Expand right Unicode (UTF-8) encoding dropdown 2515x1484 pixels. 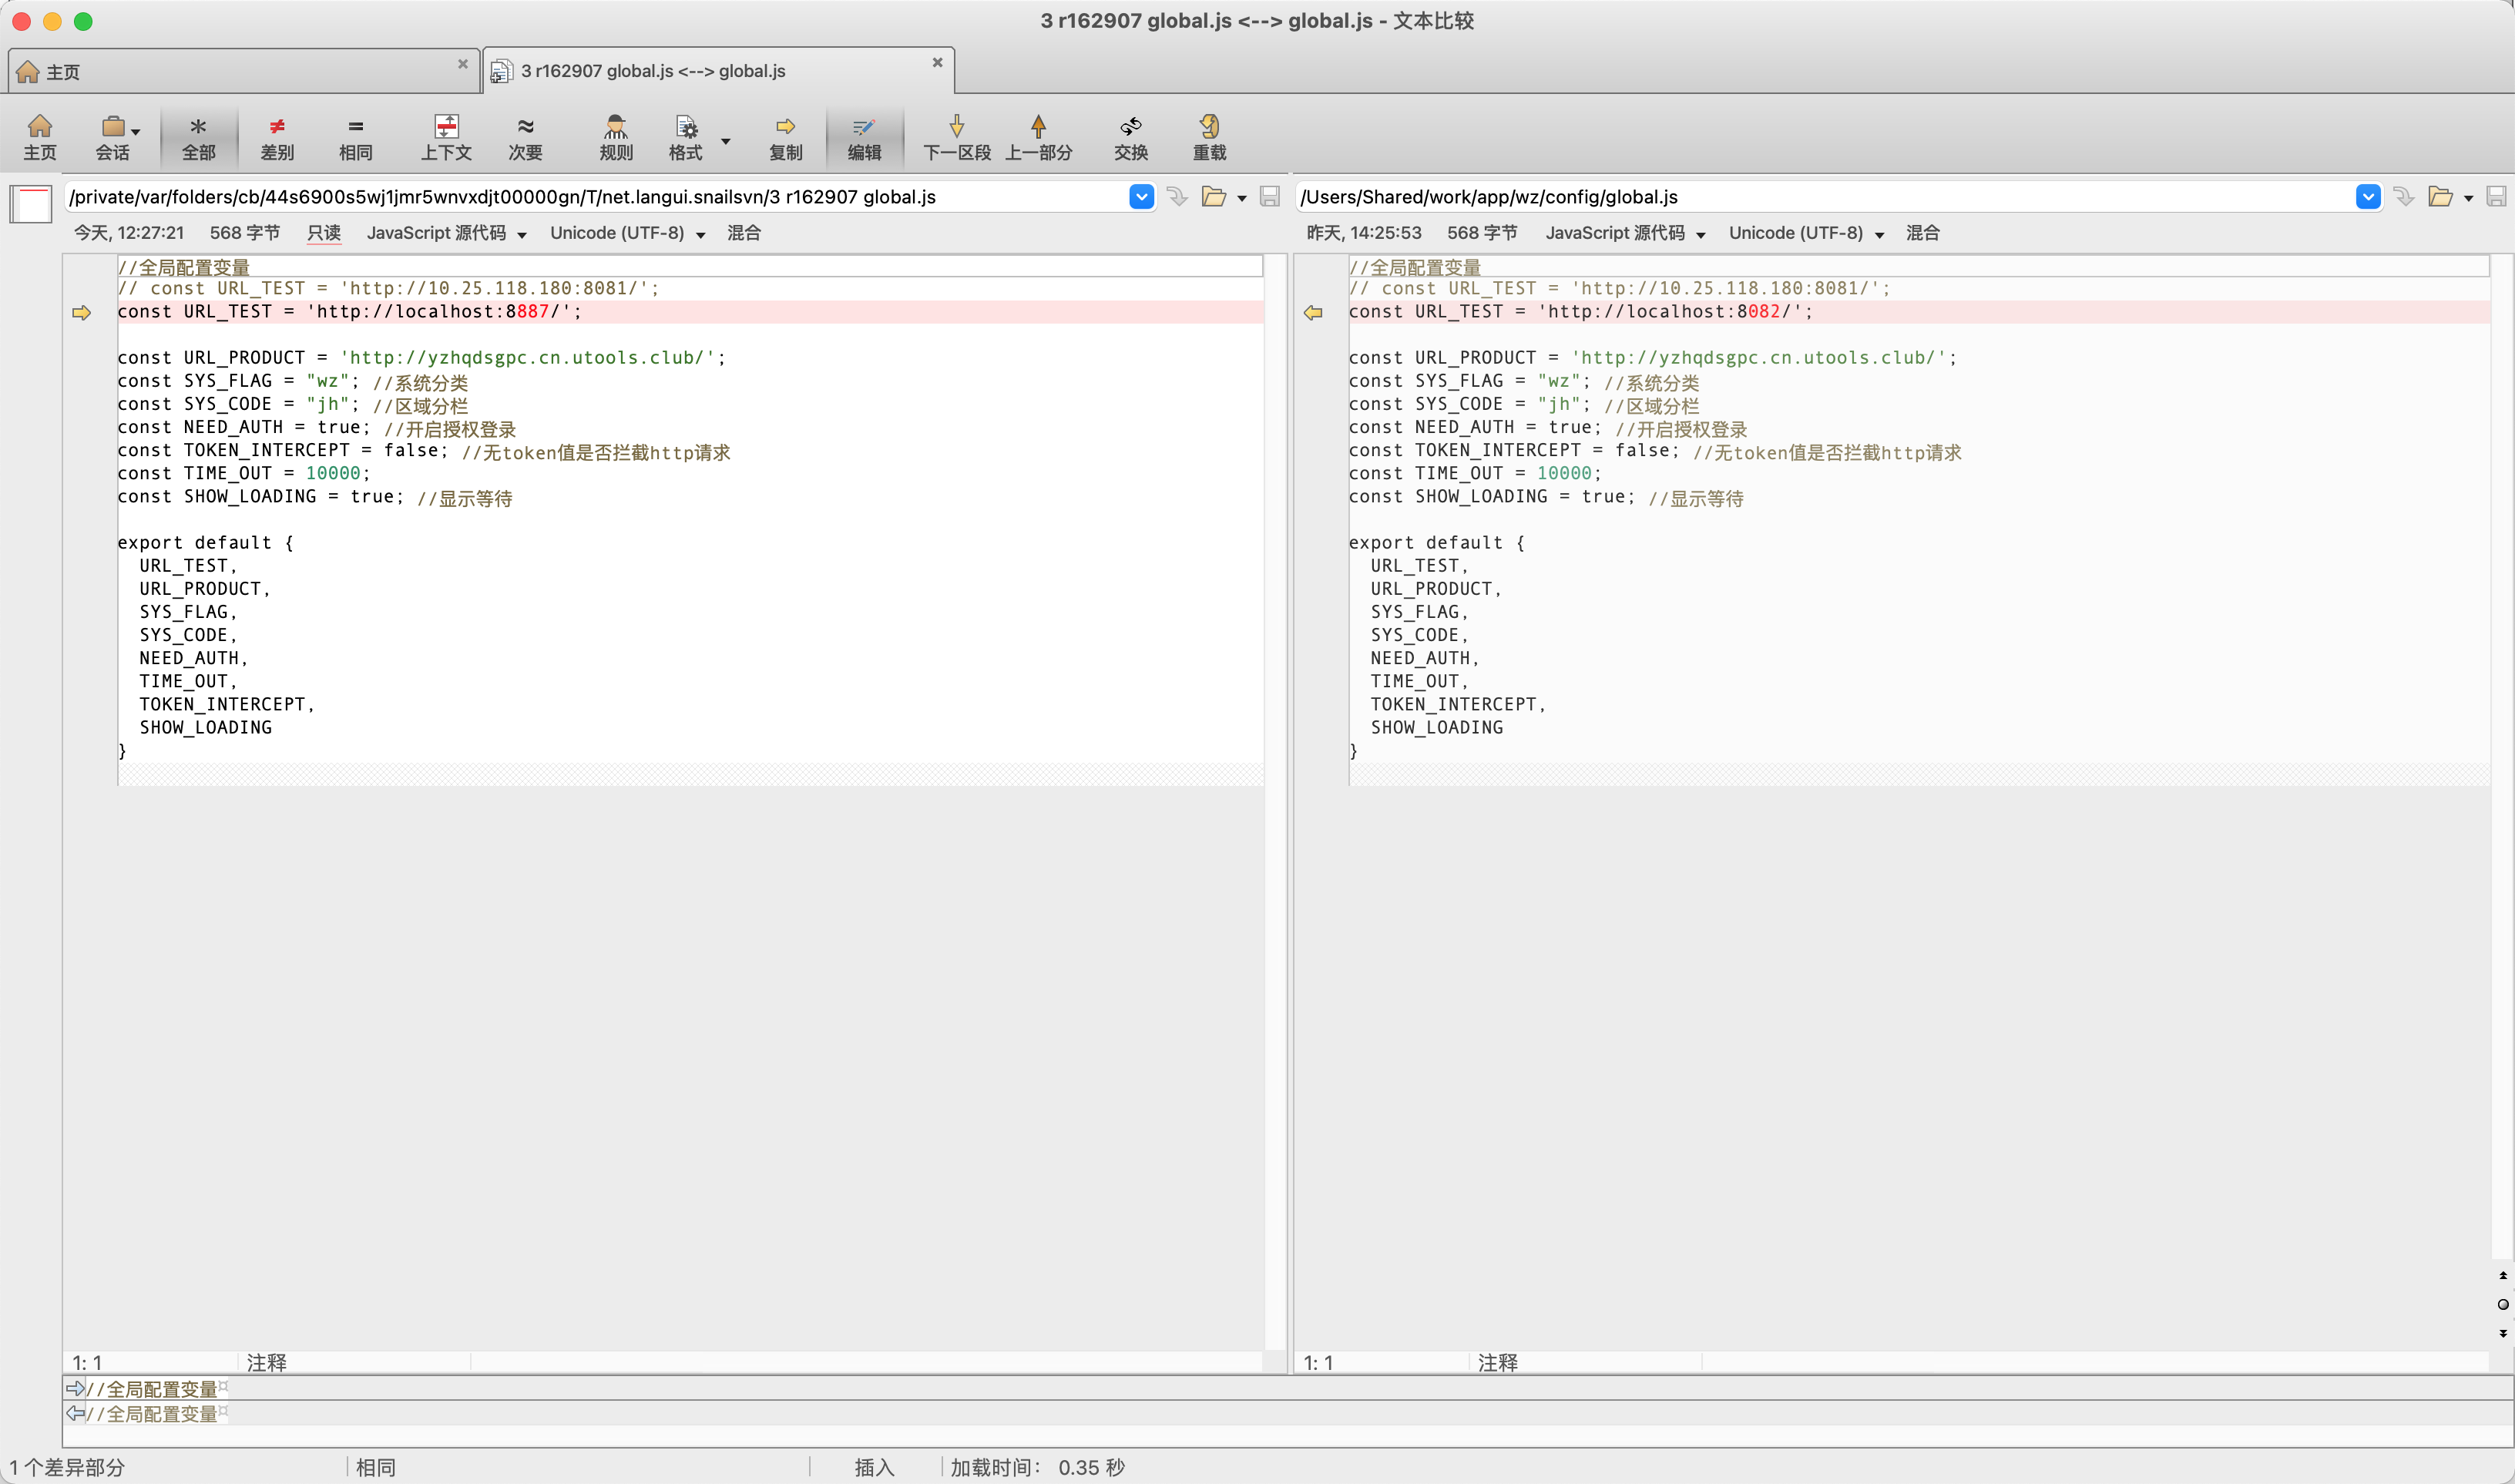click(x=1879, y=235)
